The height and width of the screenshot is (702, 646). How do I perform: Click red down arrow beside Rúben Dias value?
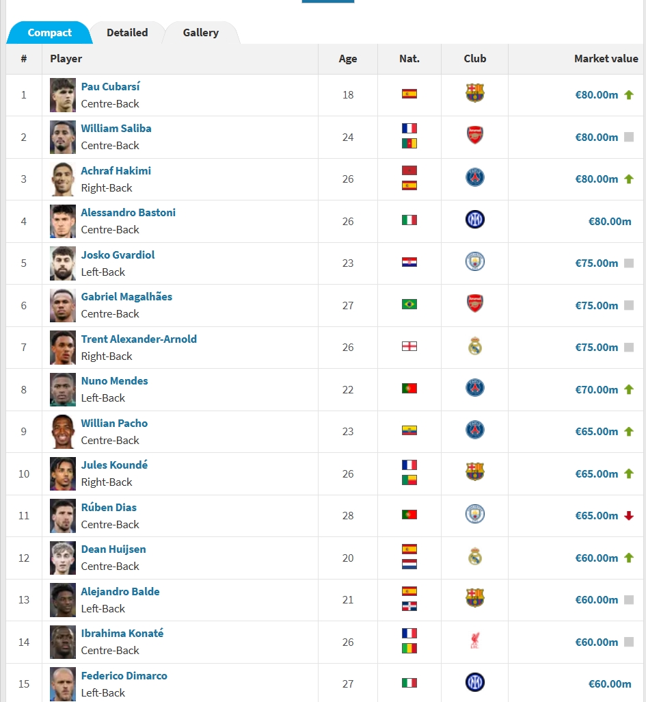[629, 515]
